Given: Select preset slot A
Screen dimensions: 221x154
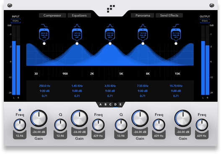Looking at the screenshot, I should pyautogui.click(x=100, y=105).
